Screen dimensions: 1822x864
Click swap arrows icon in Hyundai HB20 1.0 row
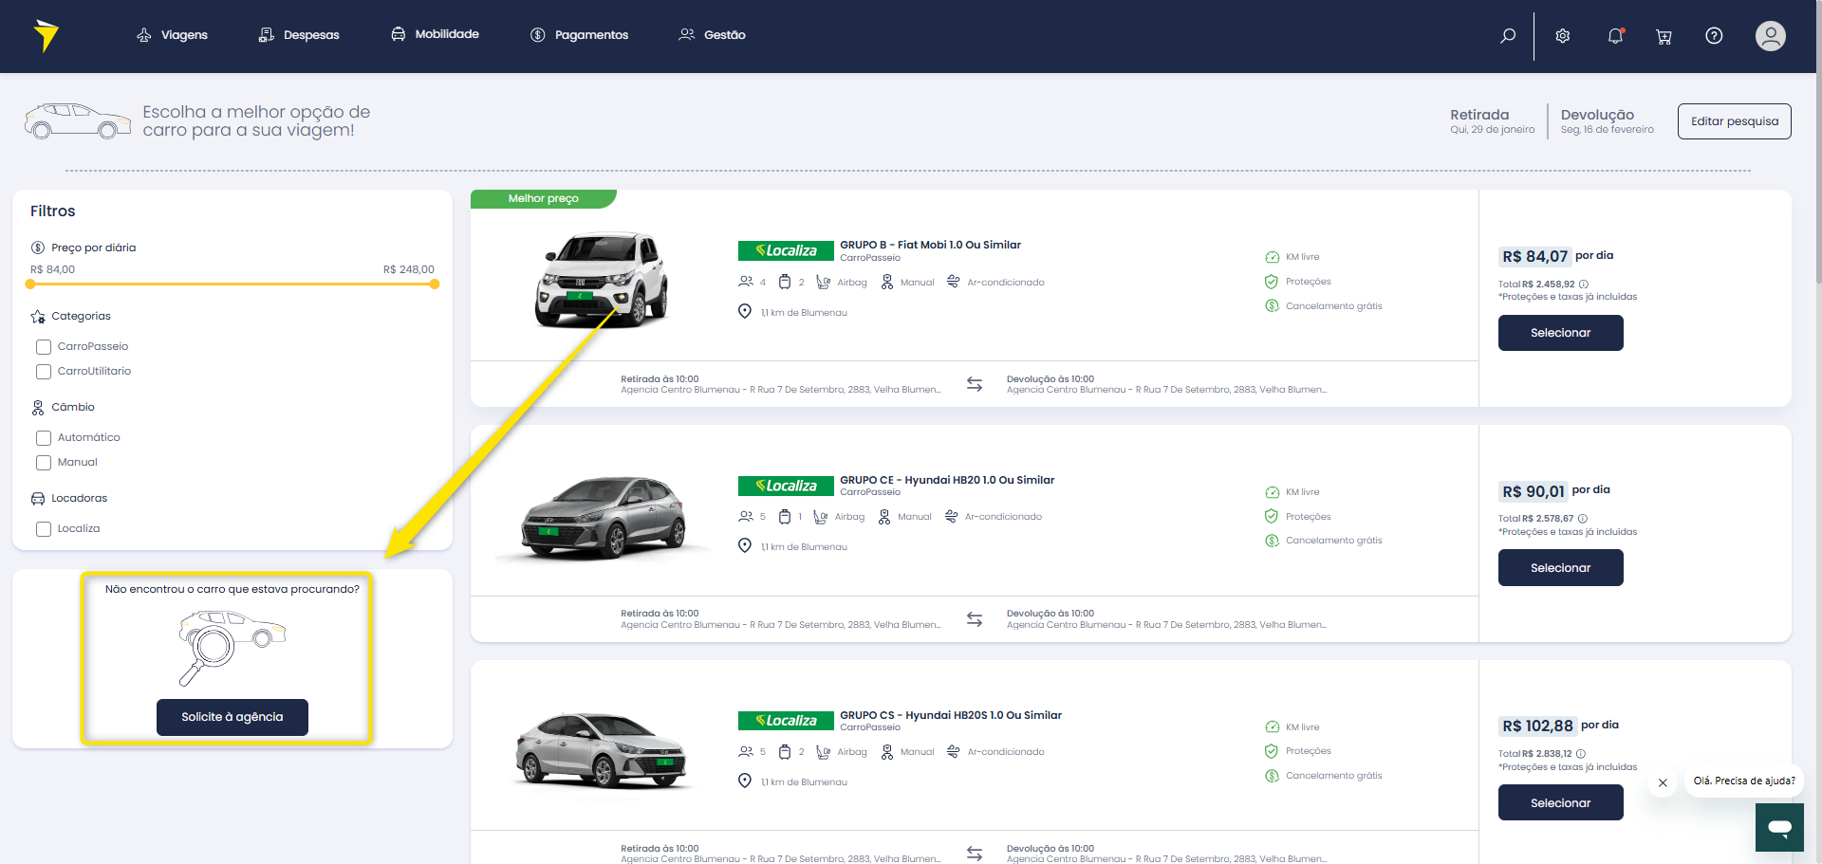(x=975, y=619)
